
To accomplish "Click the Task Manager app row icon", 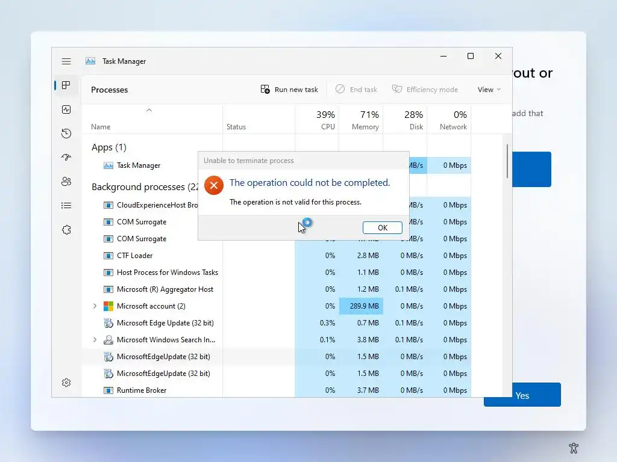I will [x=108, y=165].
